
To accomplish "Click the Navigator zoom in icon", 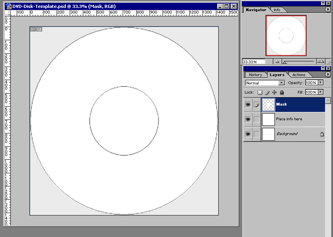I will tap(320, 62).
